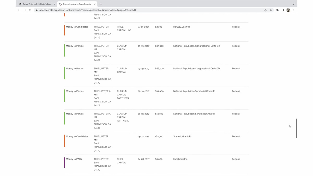The image size is (313, 176).
Task: Open a new tab with the plus button
Action: tap(101, 4)
